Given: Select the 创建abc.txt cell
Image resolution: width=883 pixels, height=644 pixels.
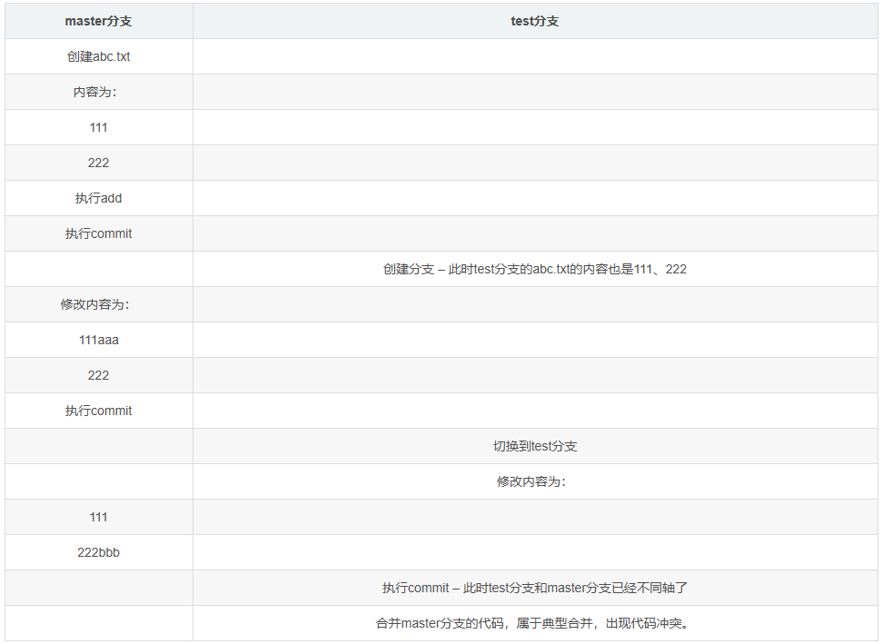Looking at the screenshot, I should tap(98, 56).
